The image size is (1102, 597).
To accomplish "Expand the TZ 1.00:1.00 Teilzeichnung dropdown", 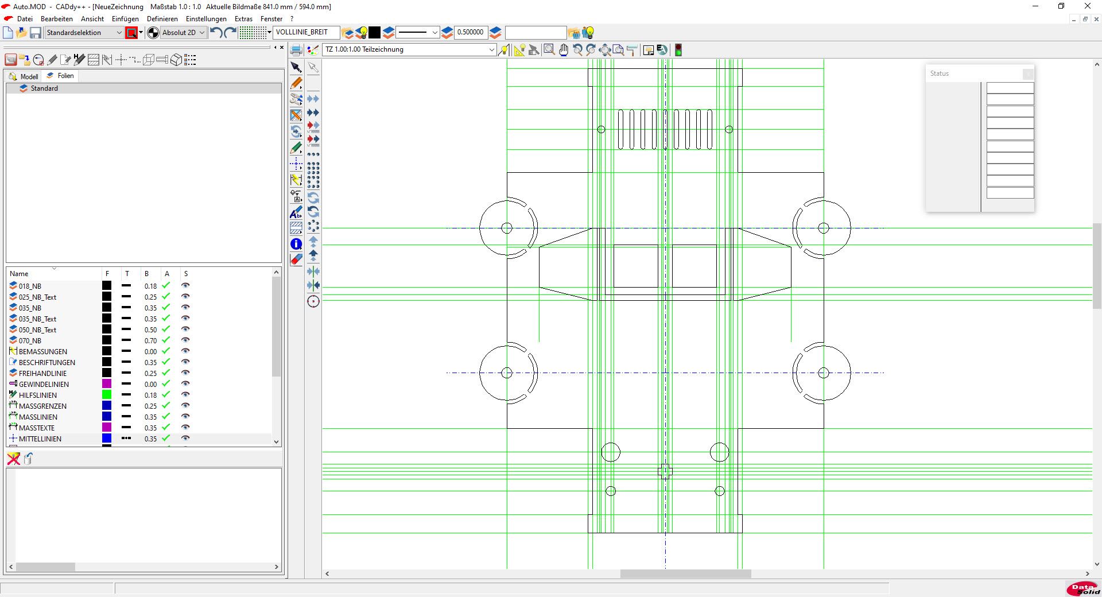I will tap(491, 49).
